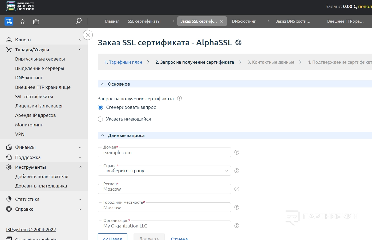Screen dimensions: 372x240
Task: Switch to the DNS-хостинг tab
Action: click(x=244, y=21)
